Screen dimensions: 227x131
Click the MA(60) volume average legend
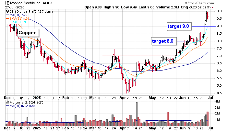(22, 106)
